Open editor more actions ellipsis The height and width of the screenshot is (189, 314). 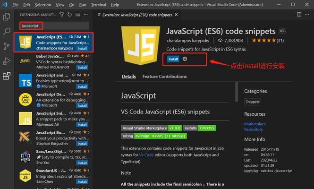(x=307, y=15)
